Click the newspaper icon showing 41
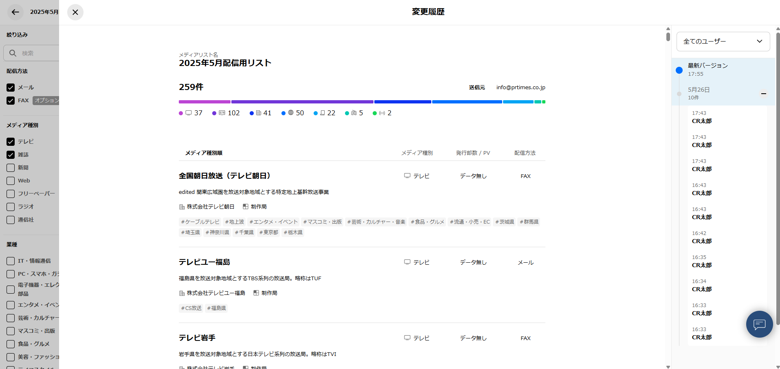The image size is (780, 369). 259,113
